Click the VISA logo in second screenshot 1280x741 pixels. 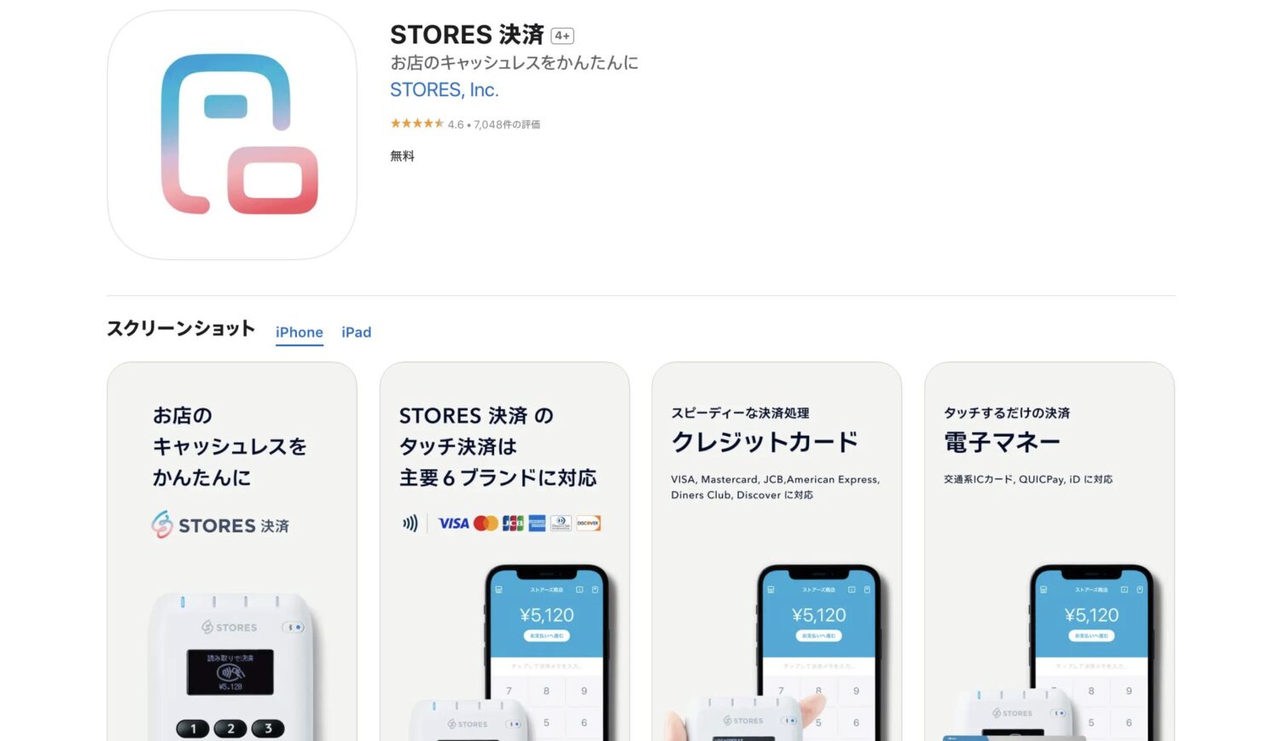click(x=454, y=524)
